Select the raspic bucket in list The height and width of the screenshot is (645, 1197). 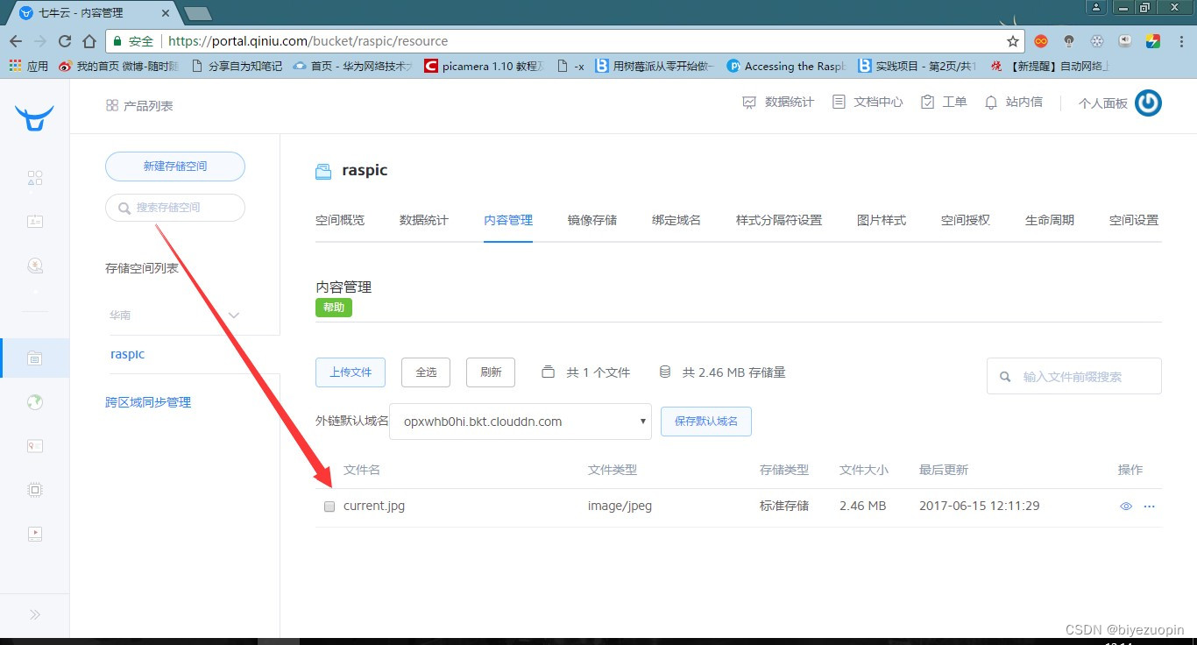tap(128, 354)
